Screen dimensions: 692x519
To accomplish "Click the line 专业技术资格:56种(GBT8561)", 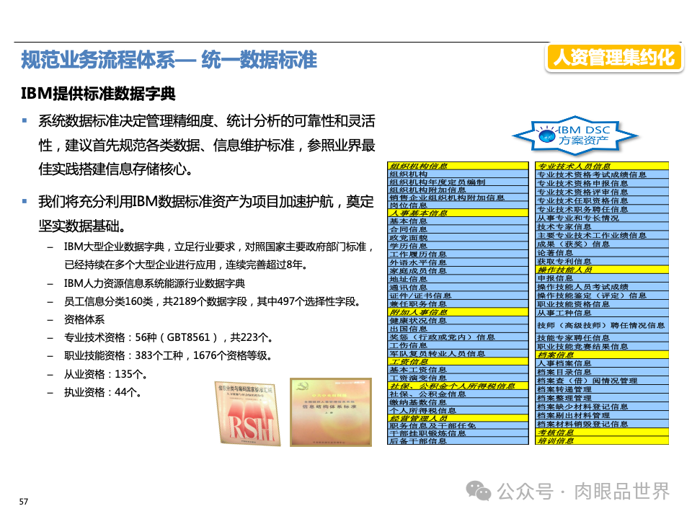I will coord(168,337).
